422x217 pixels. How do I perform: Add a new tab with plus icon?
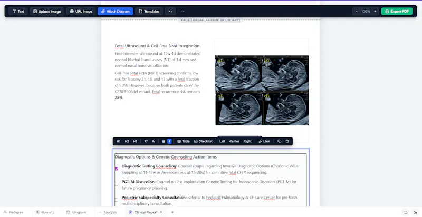pyautogui.click(x=172, y=212)
